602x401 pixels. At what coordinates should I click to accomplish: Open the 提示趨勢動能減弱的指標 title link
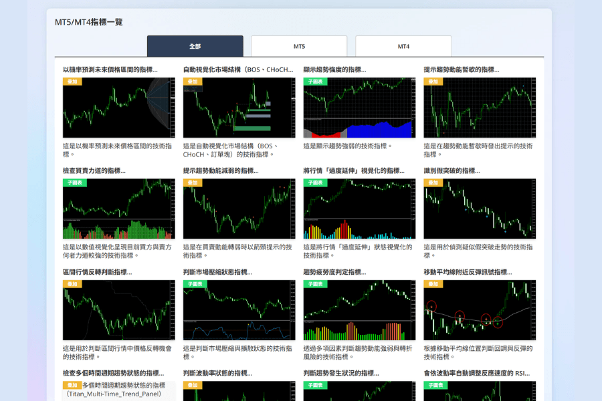(x=221, y=171)
